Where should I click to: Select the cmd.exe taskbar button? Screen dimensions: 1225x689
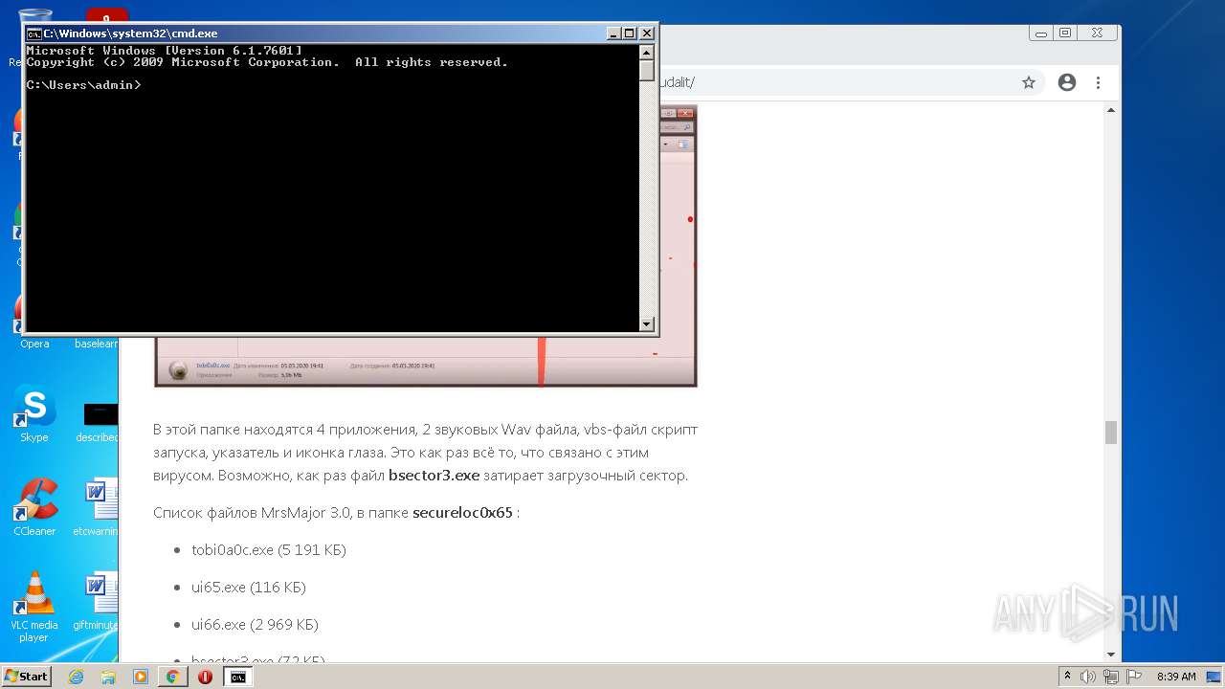click(x=237, y=677)
